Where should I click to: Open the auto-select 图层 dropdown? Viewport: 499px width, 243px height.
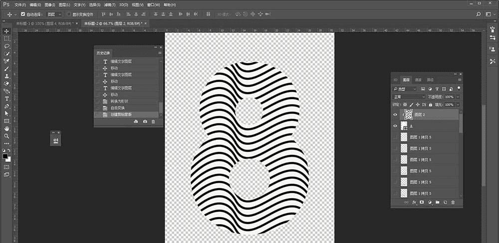(54, 14)
